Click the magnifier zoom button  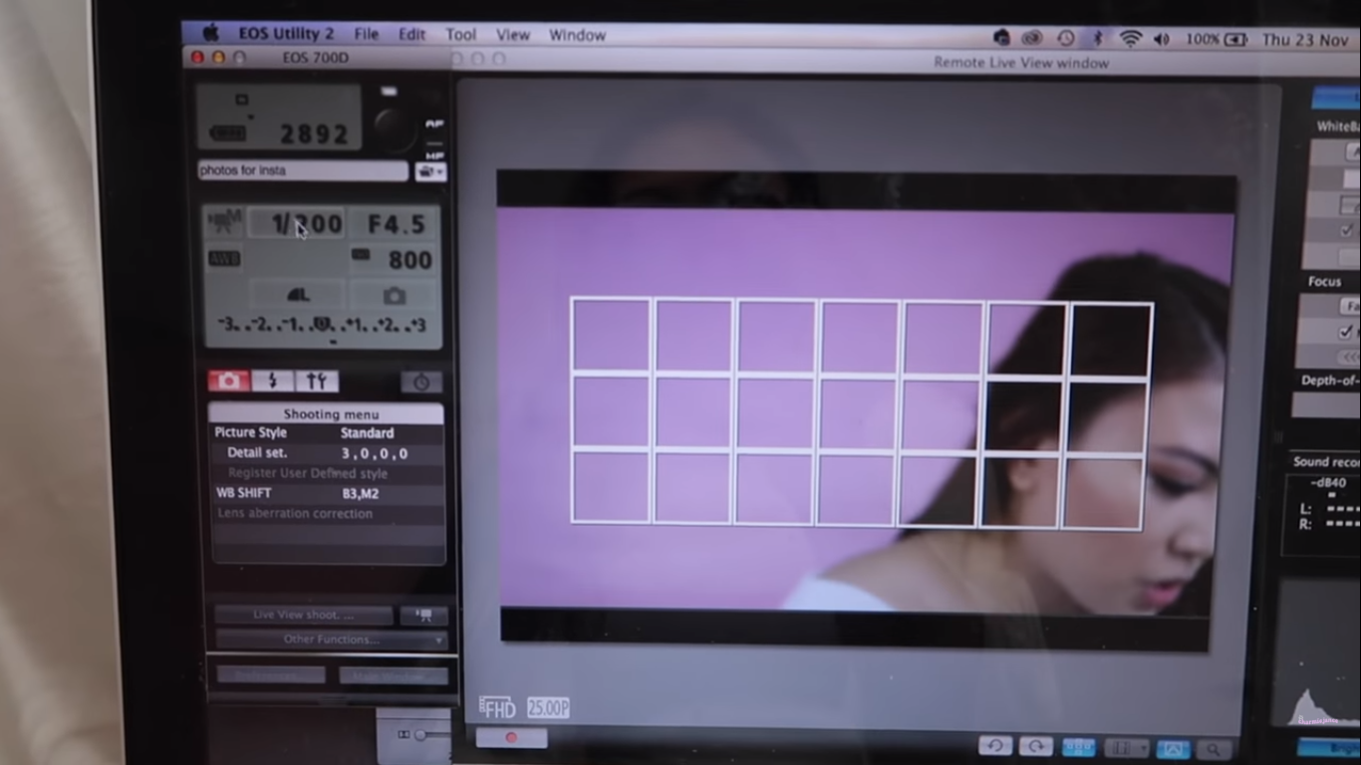(1213, 749)
